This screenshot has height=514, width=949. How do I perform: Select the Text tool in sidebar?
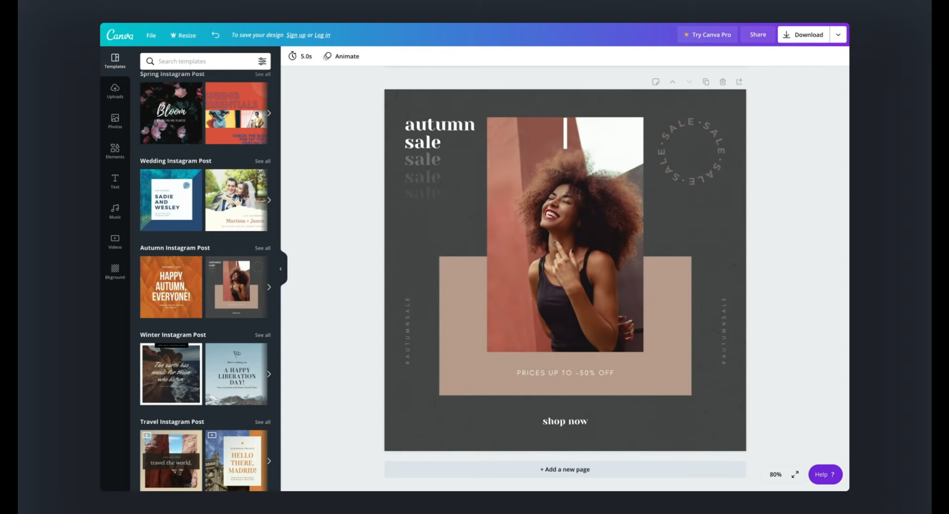click(x=115, y=181)
